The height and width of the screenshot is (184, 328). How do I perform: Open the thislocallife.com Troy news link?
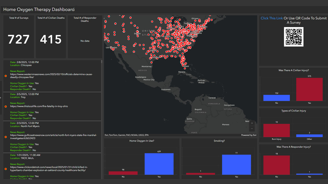39,106
